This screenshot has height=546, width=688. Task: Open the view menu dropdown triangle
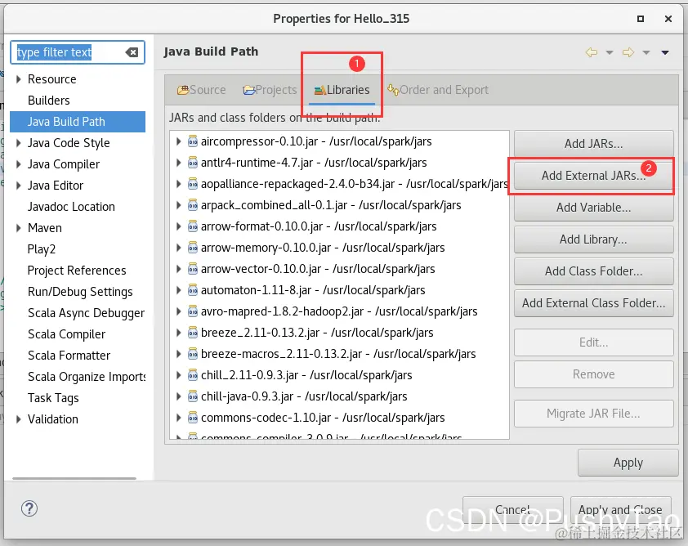(665, 52)
